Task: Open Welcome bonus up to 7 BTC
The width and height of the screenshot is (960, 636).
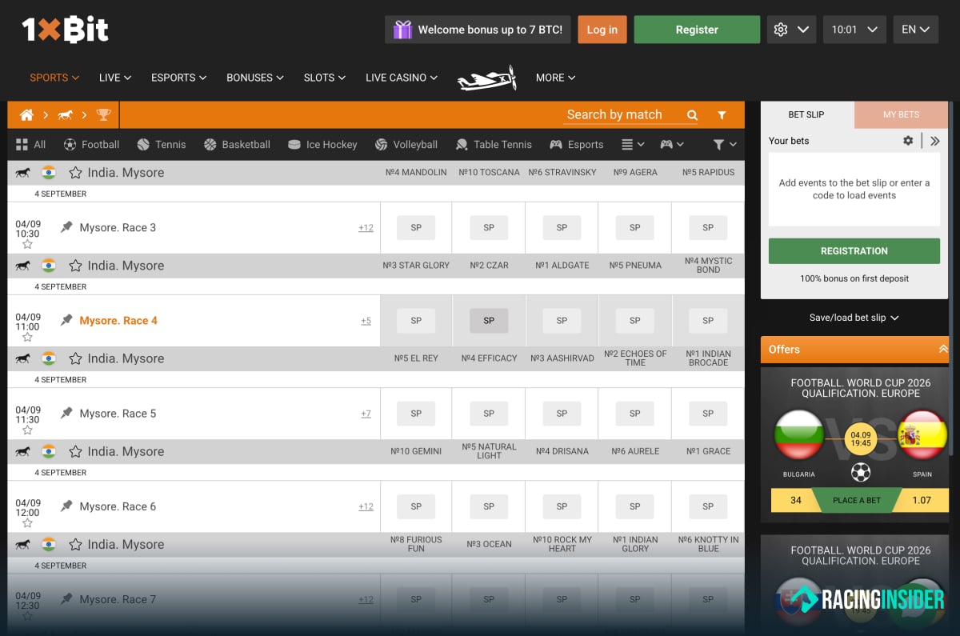Action: [478, 30]
